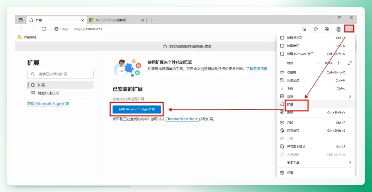
Task: Open the Collections toolbar icon
Action: pos(327,29)
